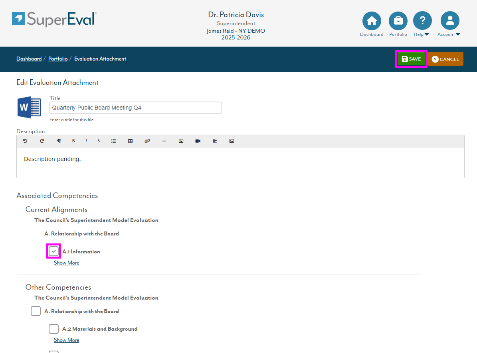Save the evaluation attachment
Image resolution: width=477 pixels, height=353 pixels.
point(411,59)
